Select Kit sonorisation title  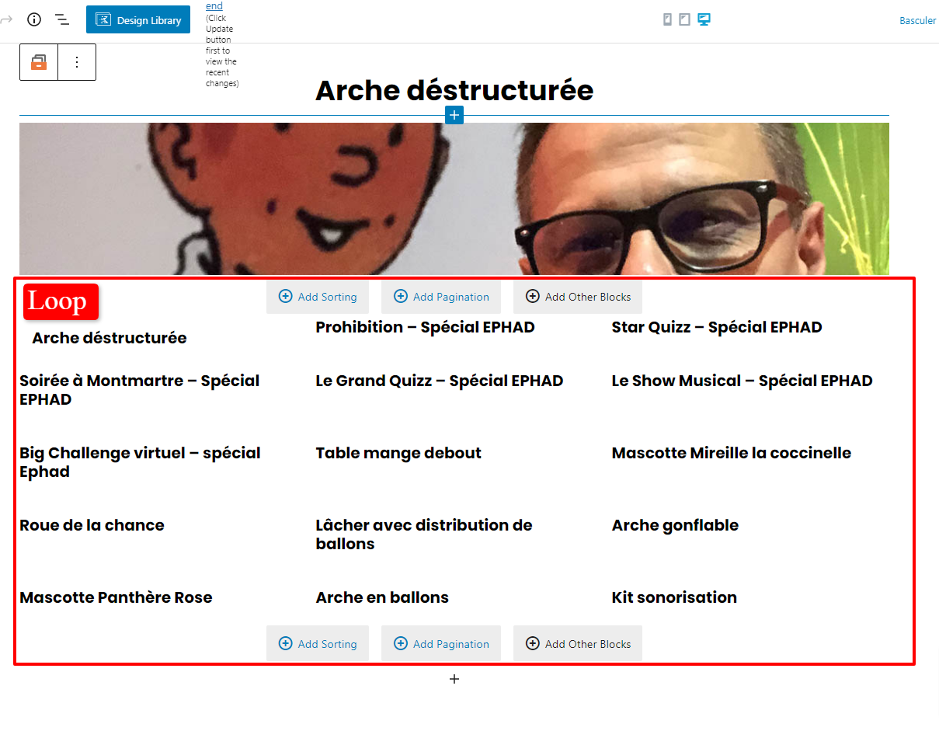(x=674, y=597)
